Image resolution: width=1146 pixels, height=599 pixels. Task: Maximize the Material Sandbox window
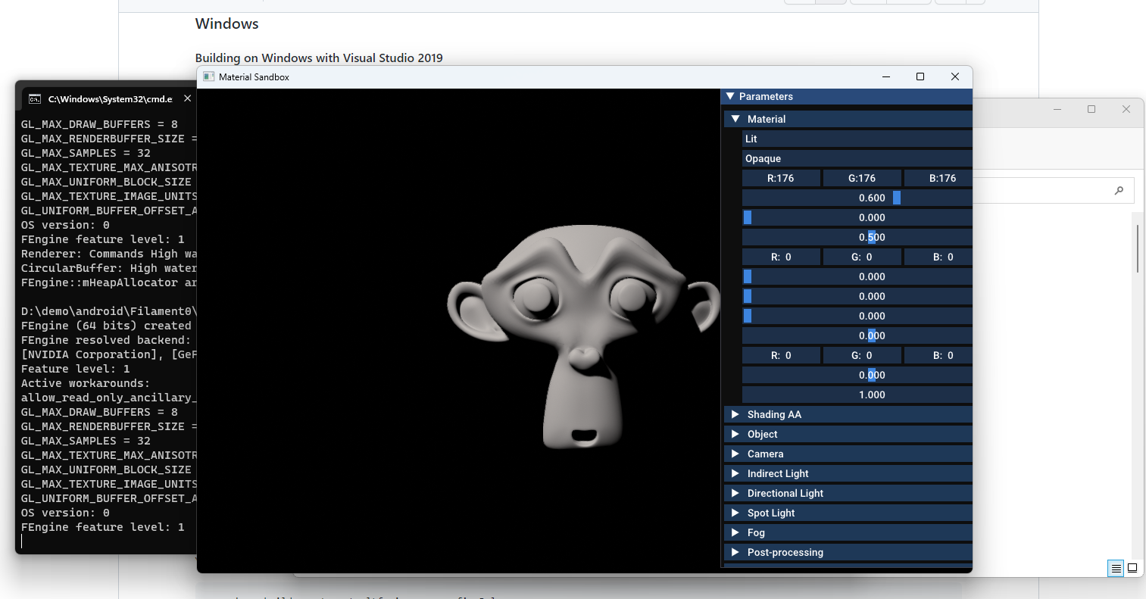920,76
